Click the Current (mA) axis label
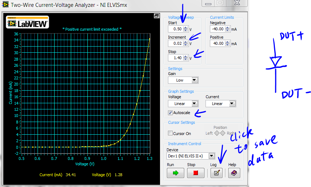This screenshot has height=187, width=311. tap(10, 93)
